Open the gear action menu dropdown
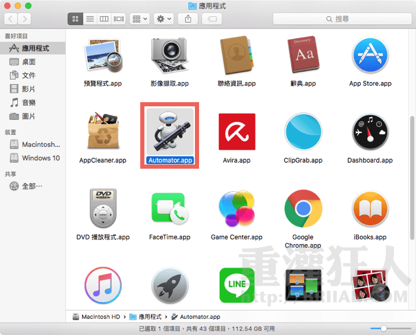The image size is (416, 335). [163, 19]
